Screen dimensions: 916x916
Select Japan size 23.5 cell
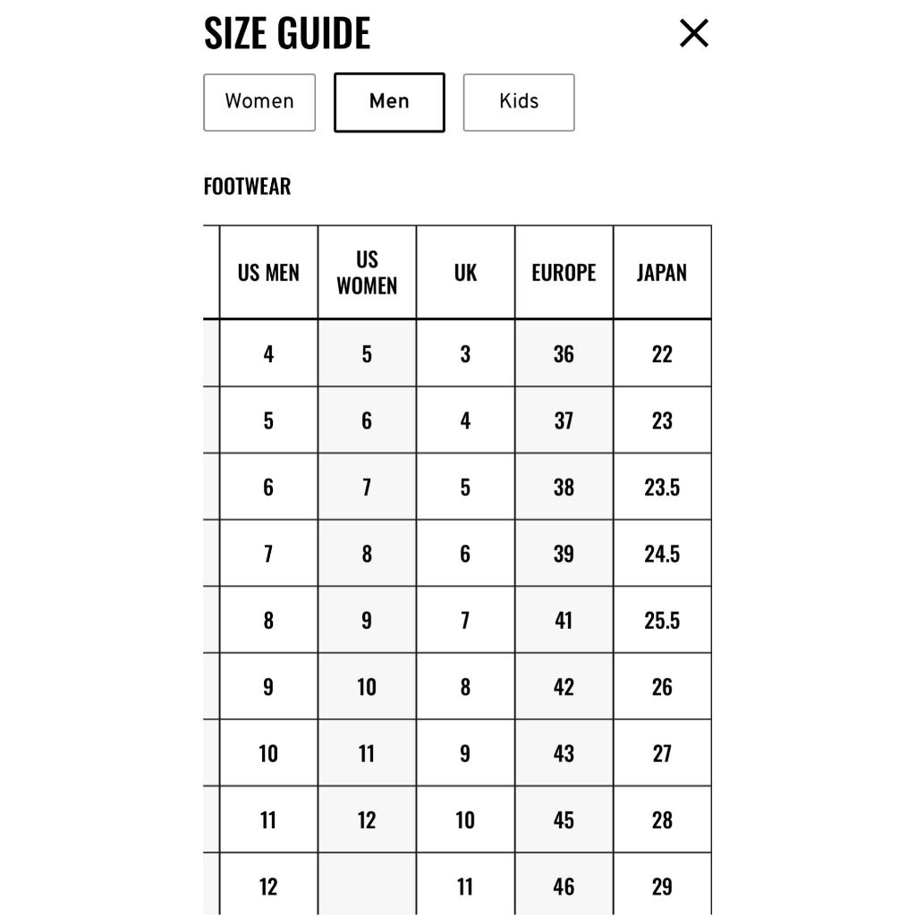click(x=662, y=488)
